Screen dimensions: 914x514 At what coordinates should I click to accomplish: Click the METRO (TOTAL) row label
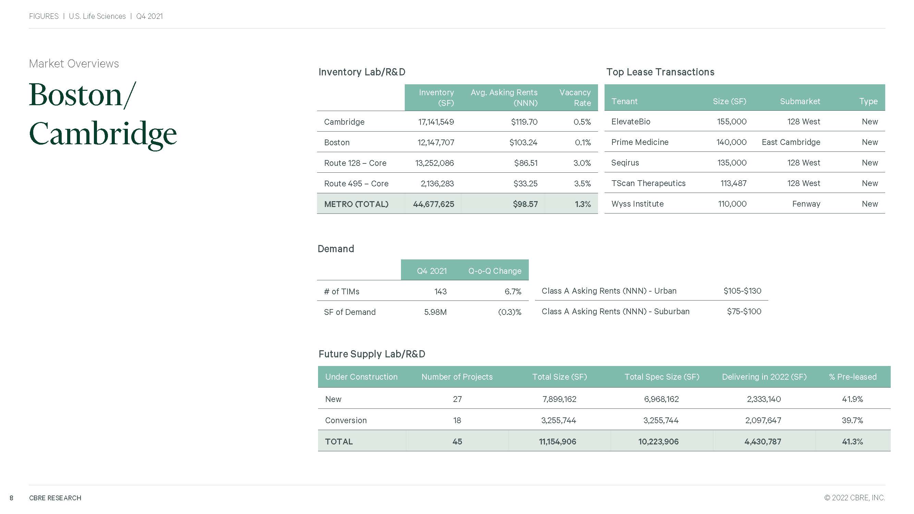[356, 204]
